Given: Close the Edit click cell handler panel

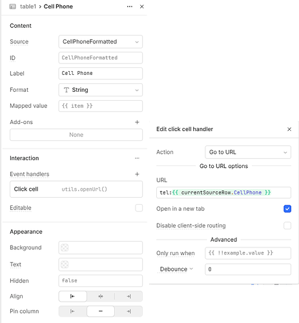Looking at the screenshot, I should tap(289, 129).
